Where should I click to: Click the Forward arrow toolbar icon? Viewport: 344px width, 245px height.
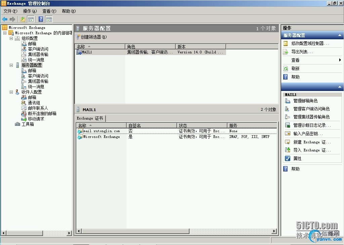(12, 19)
